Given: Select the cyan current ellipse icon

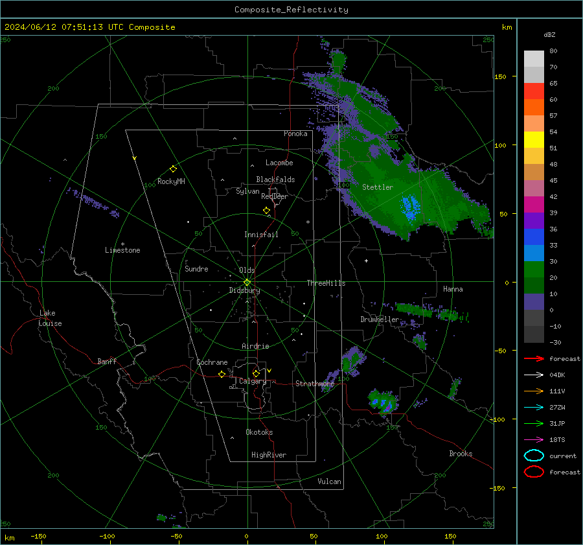Looking at the screenshot, I should tap(534, 456).
